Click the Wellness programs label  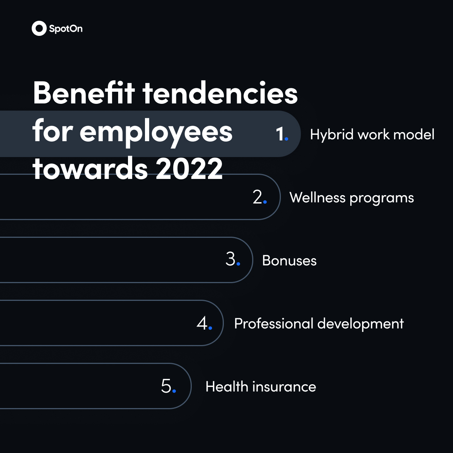(x=352, y=198)
